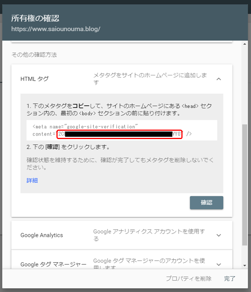Click the https://www.saiounouma.blog/ URL text
This screenshot has width=251, height=292.
pos(56,29)
